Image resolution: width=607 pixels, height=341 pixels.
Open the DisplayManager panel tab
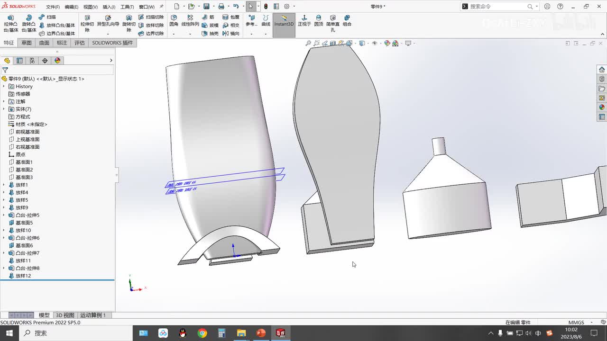[x=58, y=61]
